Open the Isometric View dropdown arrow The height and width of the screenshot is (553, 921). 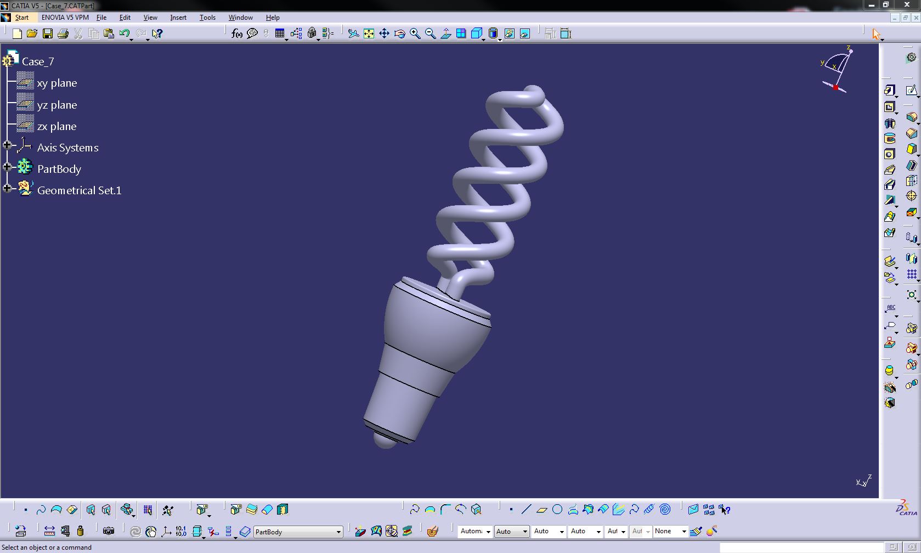(x=483, y=39)
